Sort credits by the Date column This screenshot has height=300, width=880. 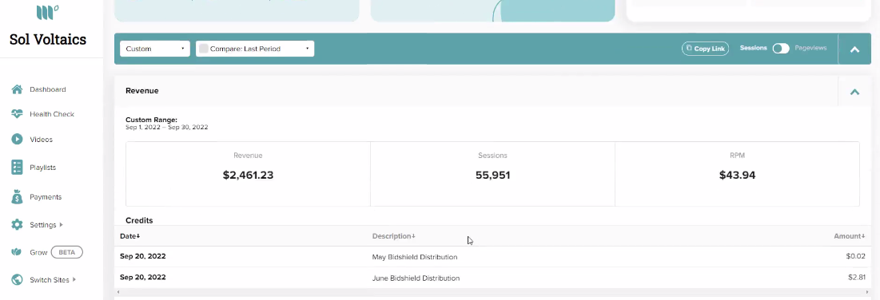coord(129,236)
